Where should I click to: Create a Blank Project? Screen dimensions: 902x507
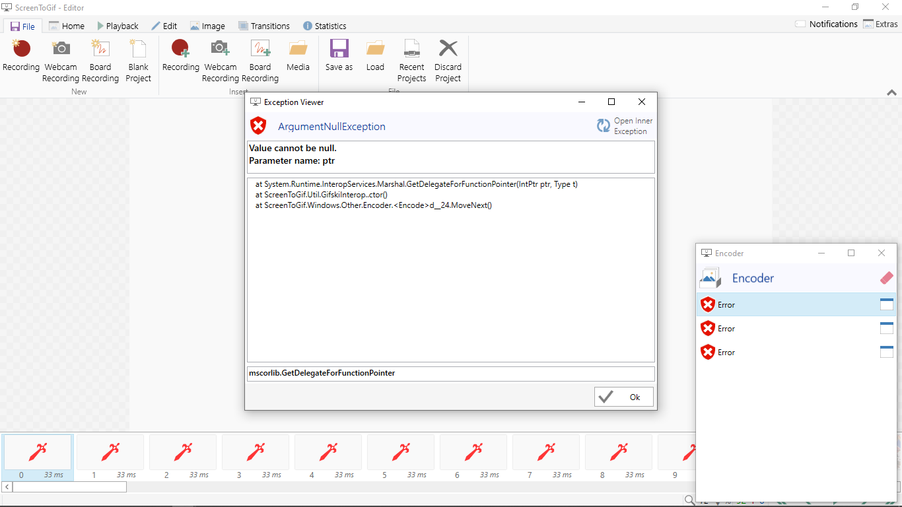(139, 61)
